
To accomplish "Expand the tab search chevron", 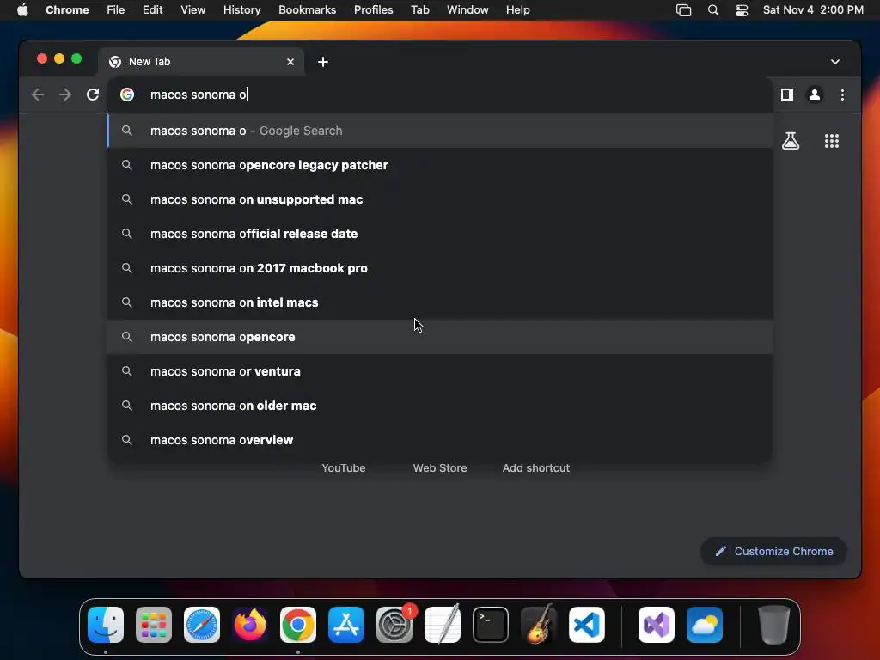I will pos(835,62).
